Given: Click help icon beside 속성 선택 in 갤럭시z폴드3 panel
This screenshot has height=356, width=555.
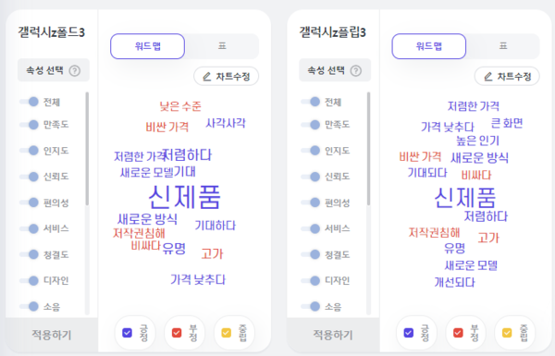Looking at the screenshot, I should [74, 71].
